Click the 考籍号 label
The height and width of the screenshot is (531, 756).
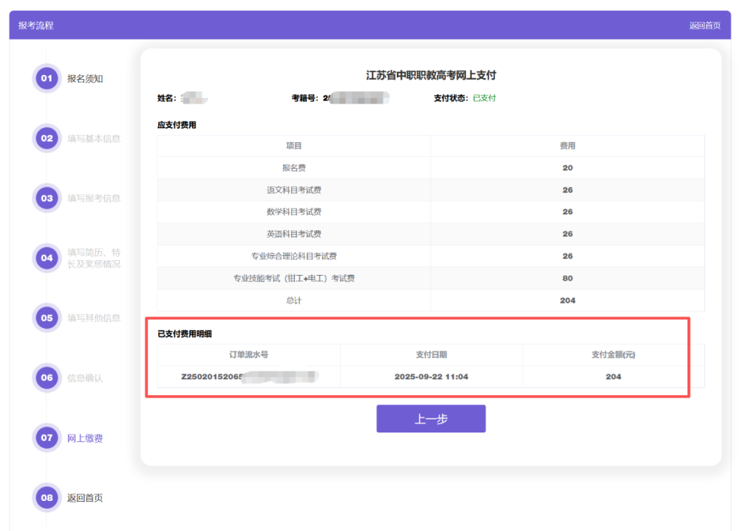304,98
